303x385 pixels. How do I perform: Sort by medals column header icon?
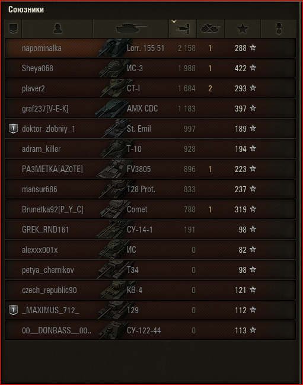pos(279,28)
